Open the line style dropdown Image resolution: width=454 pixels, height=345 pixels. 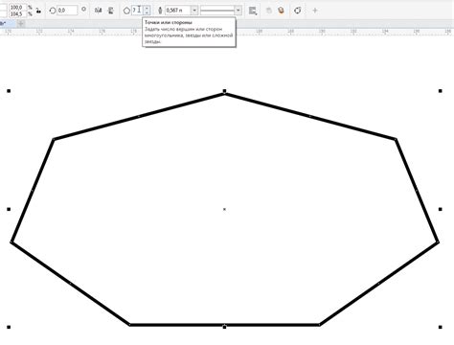coord(220,11)
